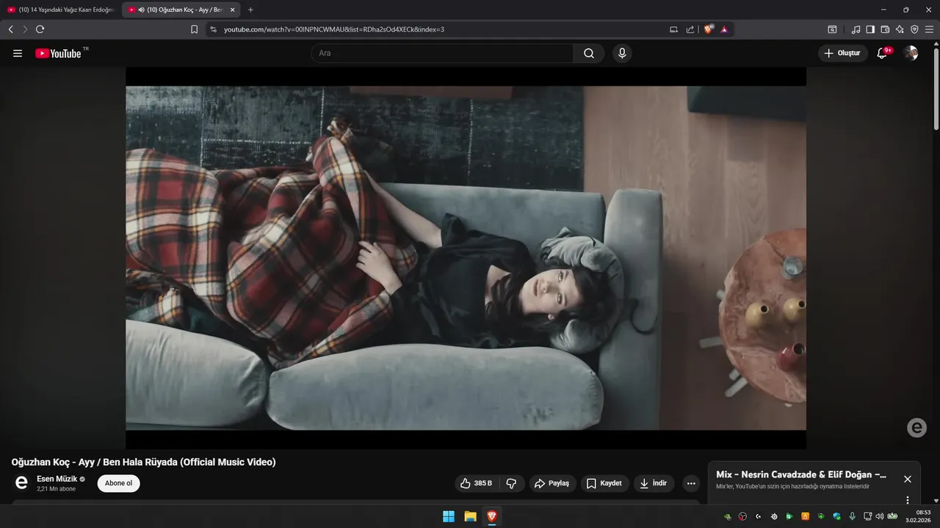The height and width of the screenshot is (528, 940).
Task: Click the Esen watermark on video
Action: point(916,428)
